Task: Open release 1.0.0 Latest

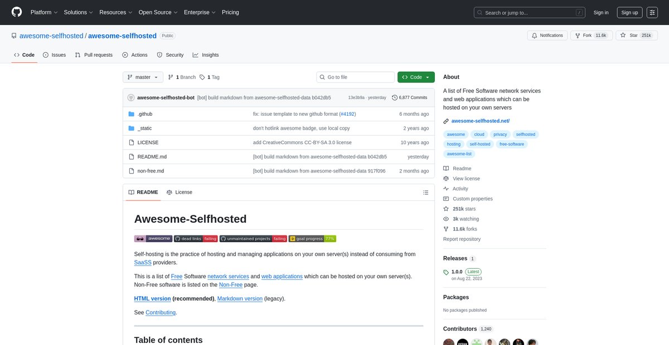Action: pos(466,272)
